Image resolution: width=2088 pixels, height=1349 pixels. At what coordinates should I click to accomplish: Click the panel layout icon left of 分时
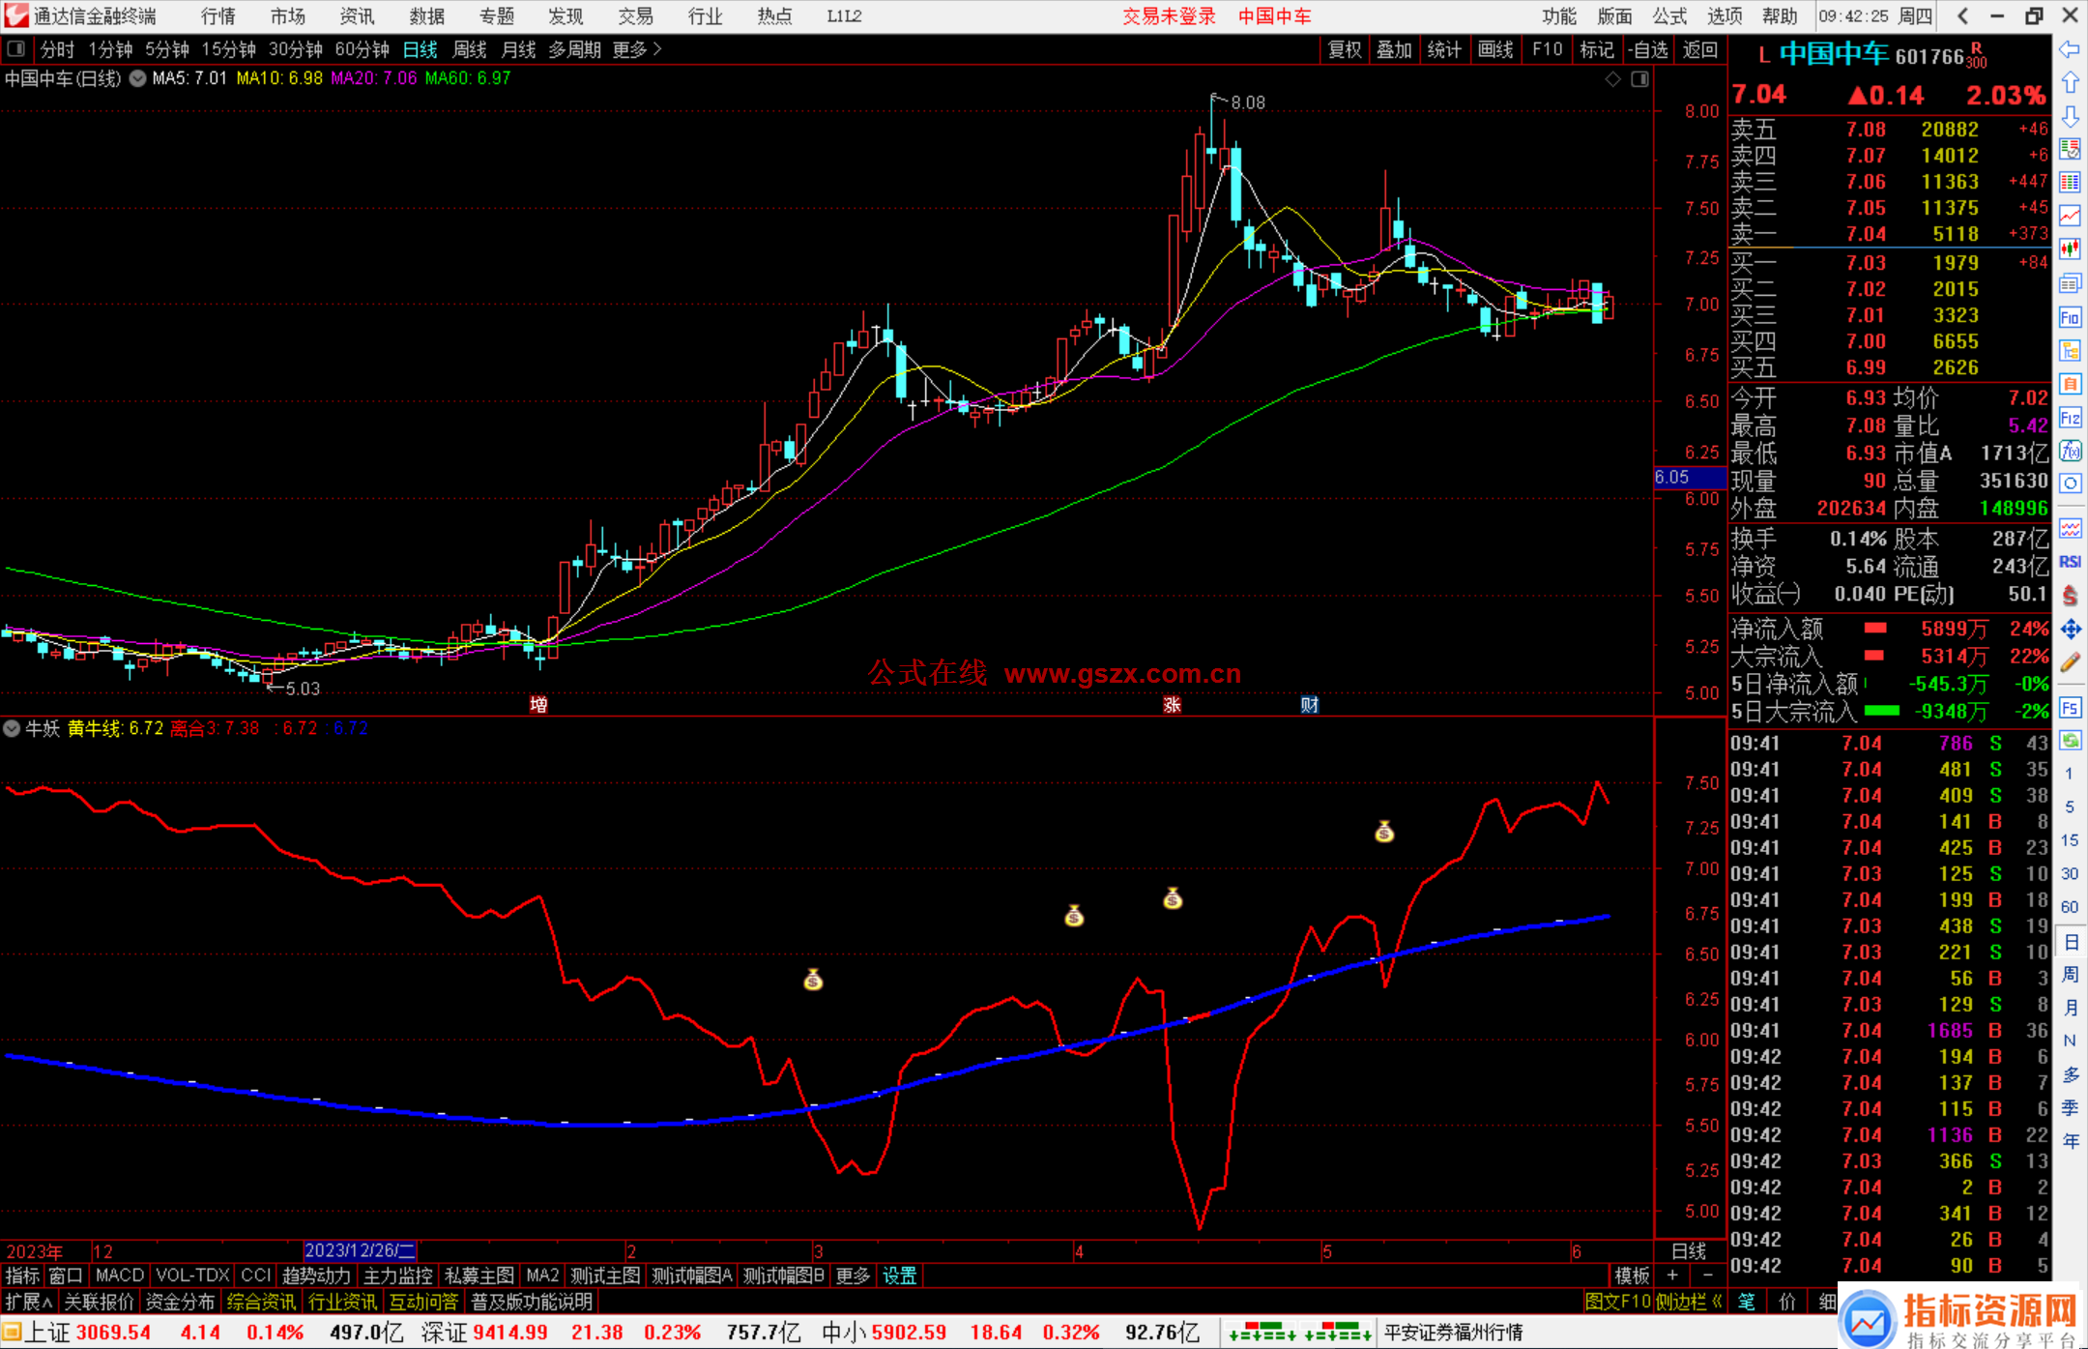(x=16, y=49)
